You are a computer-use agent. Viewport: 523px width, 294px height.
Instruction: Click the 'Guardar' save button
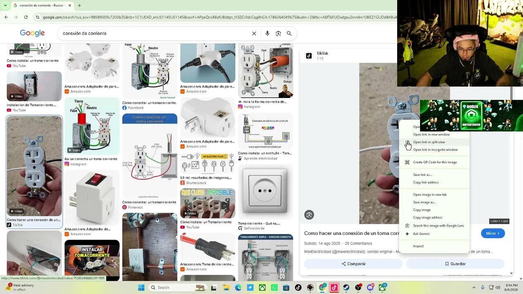455,264
